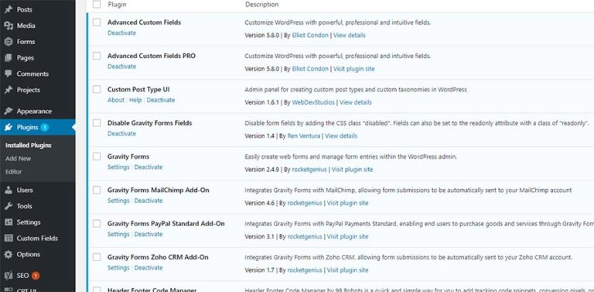Viewport: 594px width, 292px height.
Task: View details of Disable Gravity Forms Fields
Action: (x=341, y=136)
